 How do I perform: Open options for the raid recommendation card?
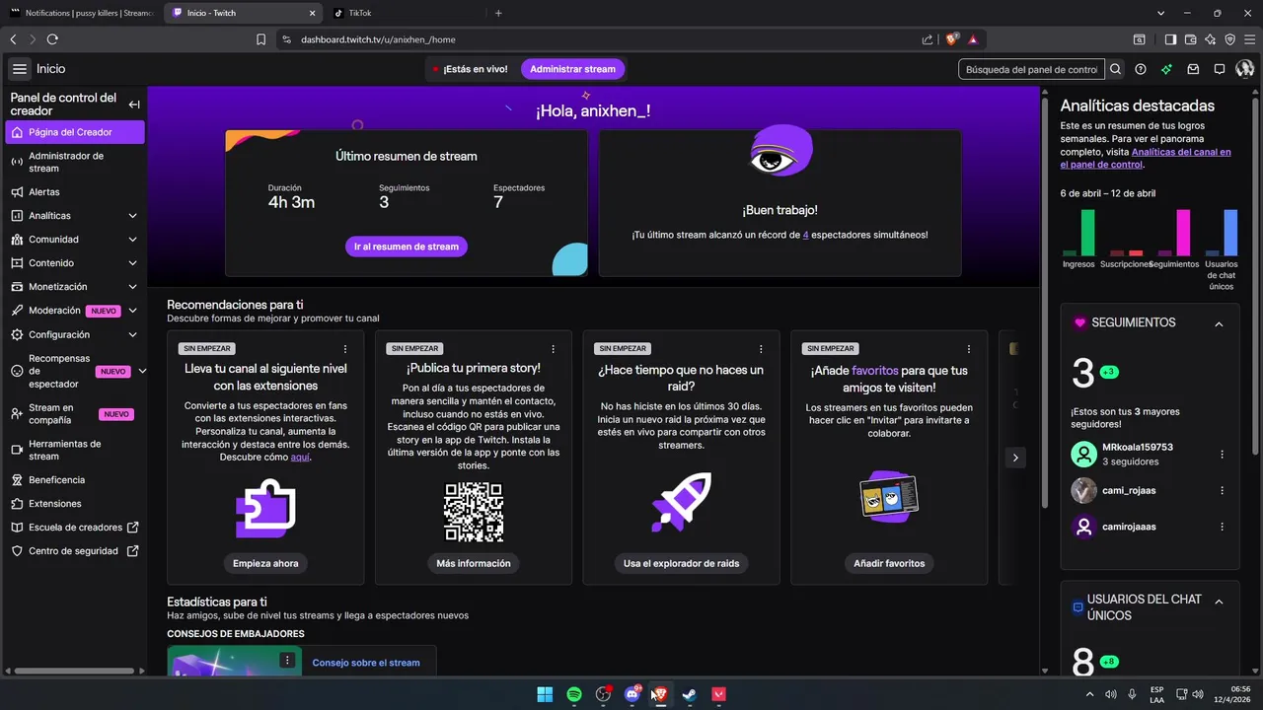(x=761, y=349)
